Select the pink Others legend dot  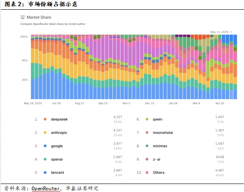(147, 173)
